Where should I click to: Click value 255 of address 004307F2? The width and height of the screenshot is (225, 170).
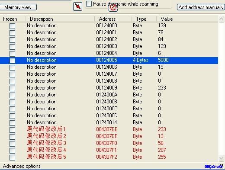[x=162, y=157]
